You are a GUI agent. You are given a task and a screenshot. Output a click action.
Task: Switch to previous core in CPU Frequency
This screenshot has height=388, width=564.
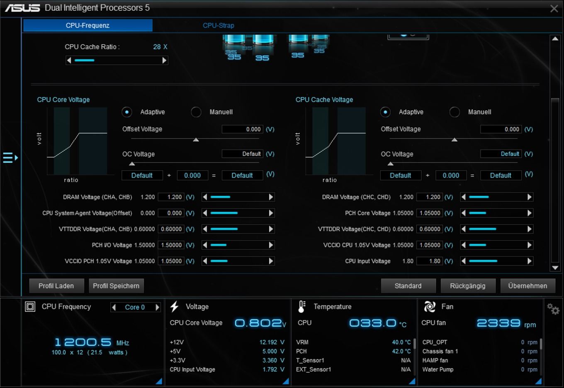point(114,307)
